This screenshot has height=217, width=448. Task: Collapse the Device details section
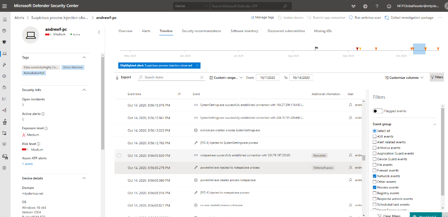click(x=84, y=178)
